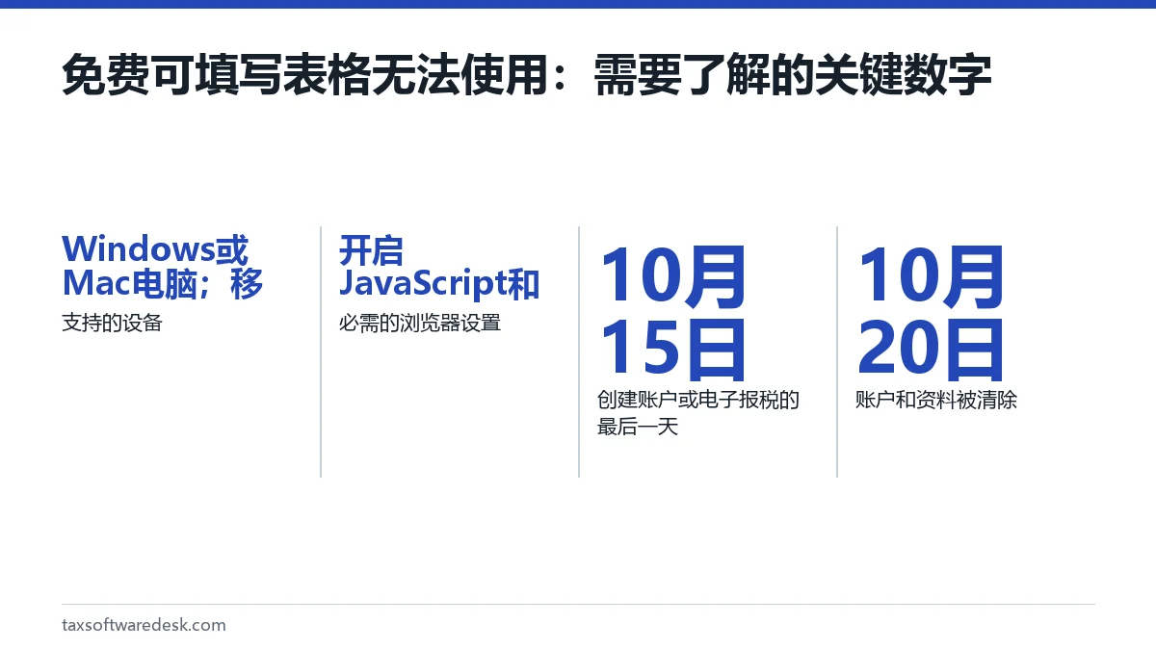This screenshot has width=1156, height=650.
Task: Click the '创建账户或电子报税的最后一天' caption
Action: click(x=698, y=413)
